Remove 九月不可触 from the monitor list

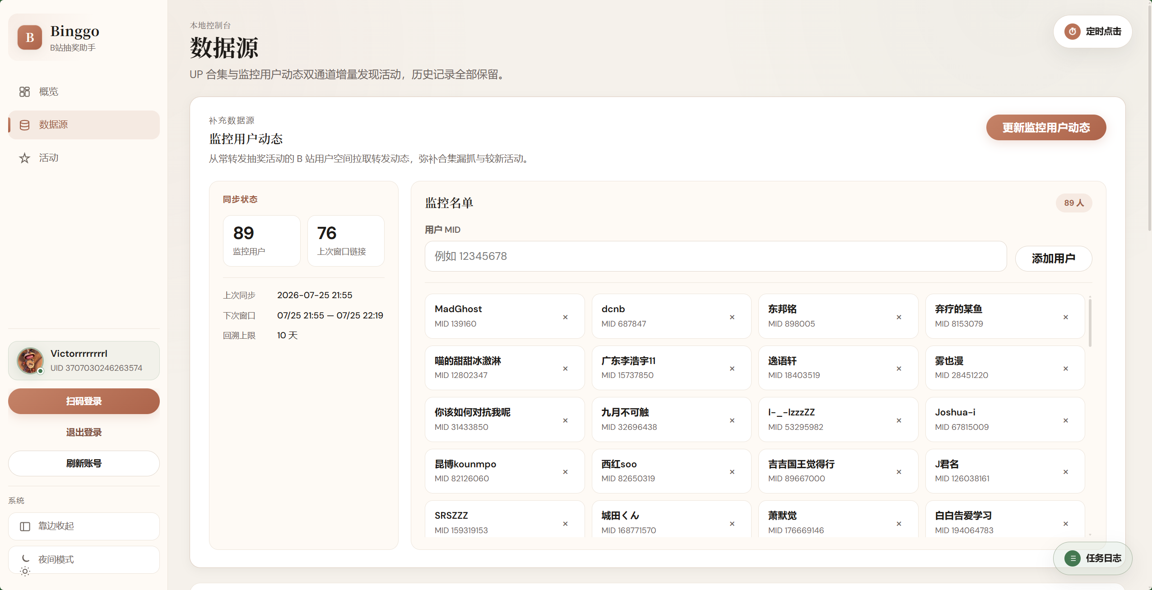[732, 420]
